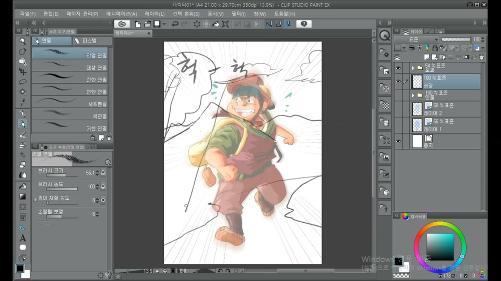The height and width of the screenshot is (281, 501).
Task: Toggle visibility of 배경 layer
Action: pyautogui.click(x=398, y=82)
